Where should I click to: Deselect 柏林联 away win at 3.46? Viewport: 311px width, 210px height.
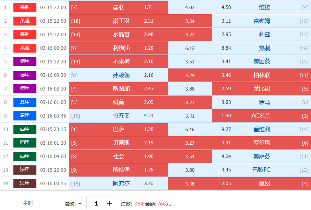(x=261, y=75)
